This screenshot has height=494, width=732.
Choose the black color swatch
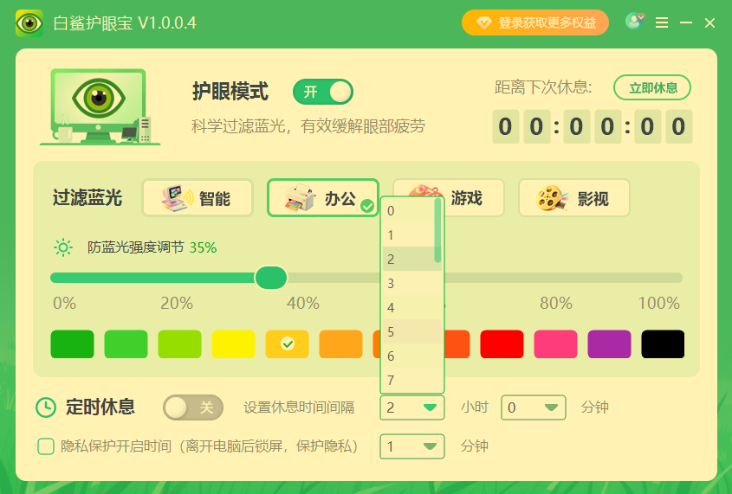[663, 344]
